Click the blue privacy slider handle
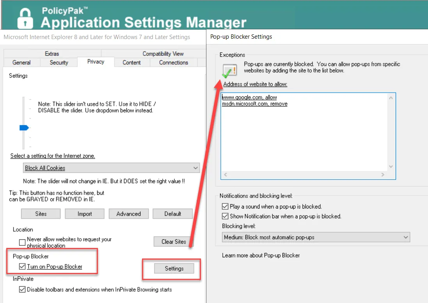The height and width of the screenshot is (303, 428). click(24, 128)
